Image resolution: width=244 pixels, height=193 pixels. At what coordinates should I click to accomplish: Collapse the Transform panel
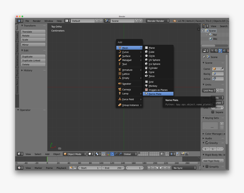pos(22,26)
